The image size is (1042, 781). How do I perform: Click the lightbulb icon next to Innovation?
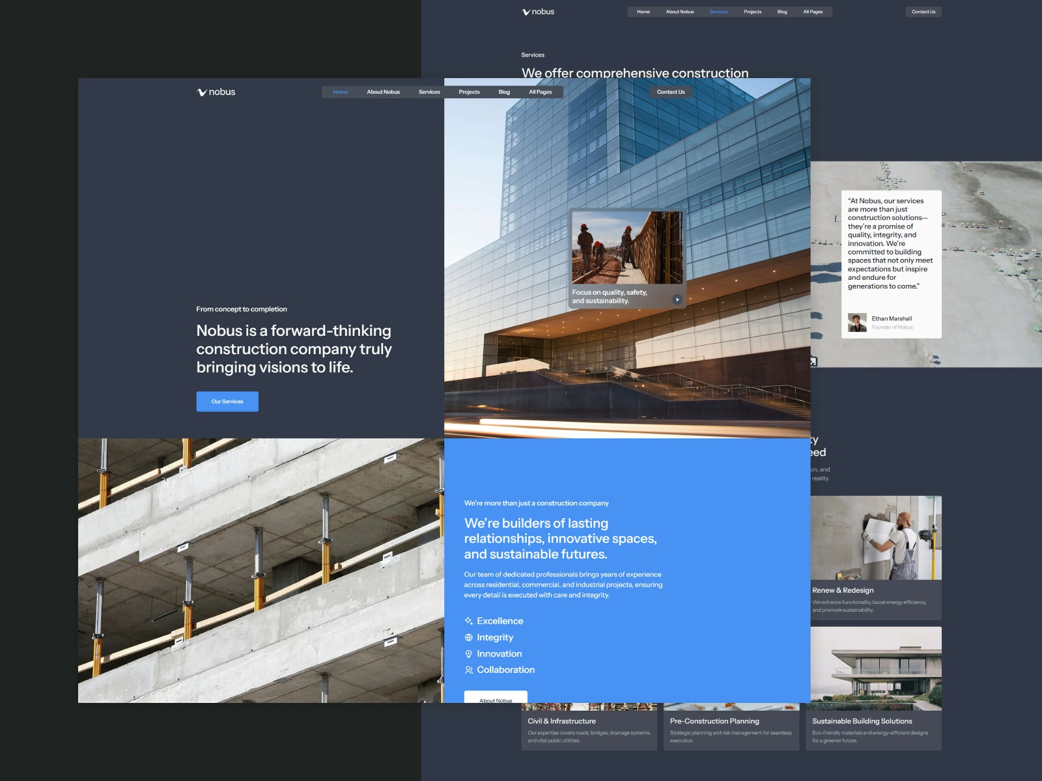(469, 653)
